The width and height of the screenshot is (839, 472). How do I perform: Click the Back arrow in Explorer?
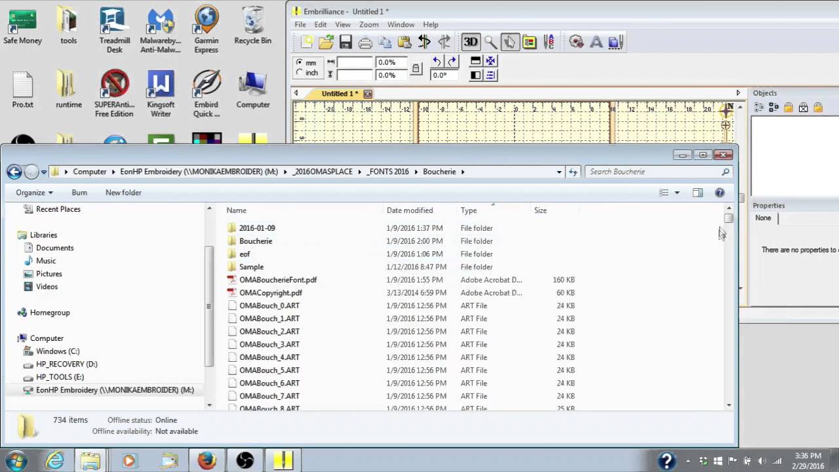point(14,172)
